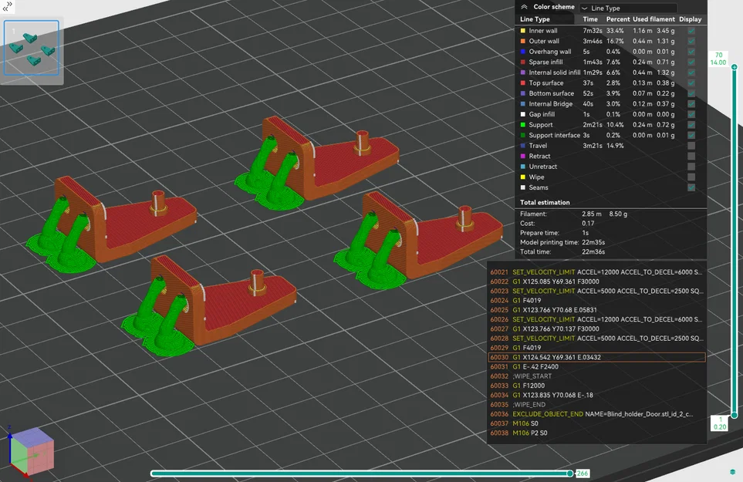
Task: Click the Total time value 22m36s
Action: 593,252
